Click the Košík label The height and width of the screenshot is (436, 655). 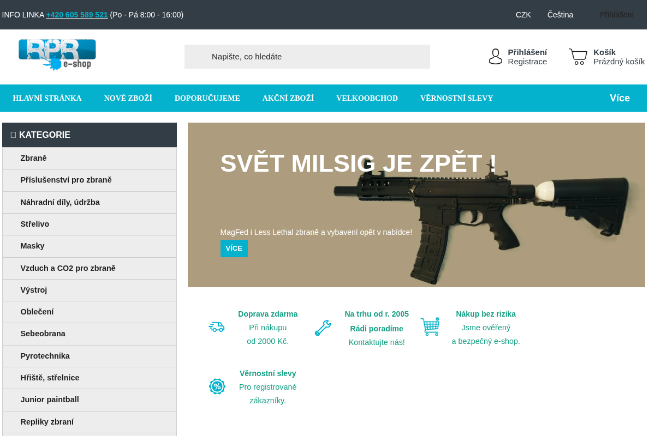(604, 52)
